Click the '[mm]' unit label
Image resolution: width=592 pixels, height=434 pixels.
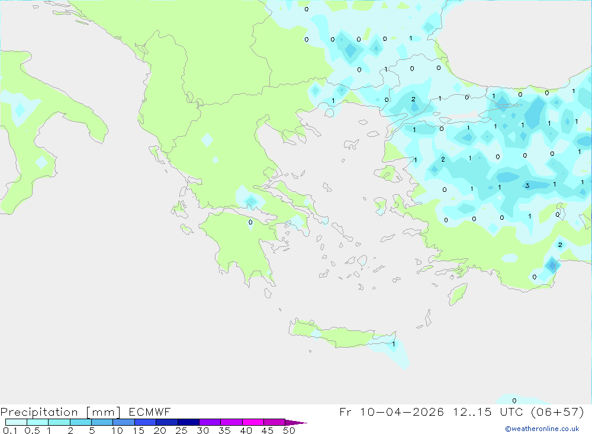click(103, 412)
